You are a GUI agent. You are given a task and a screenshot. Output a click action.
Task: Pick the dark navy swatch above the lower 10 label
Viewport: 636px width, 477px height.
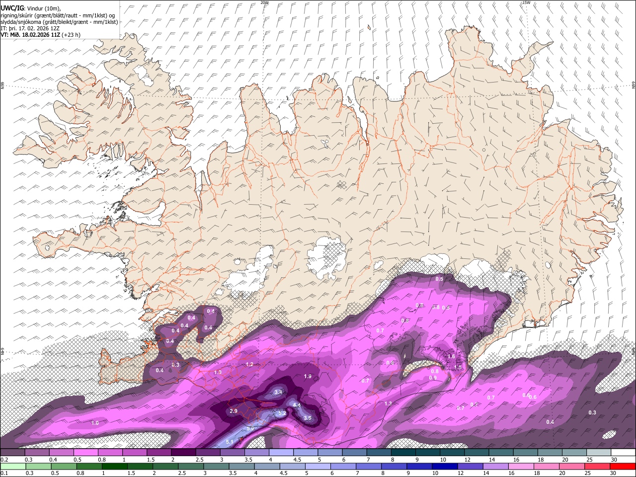click(444, 467)
